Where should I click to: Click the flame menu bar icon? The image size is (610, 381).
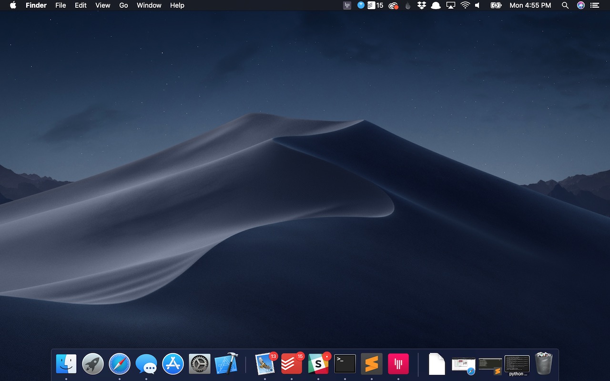pos(407,5)
